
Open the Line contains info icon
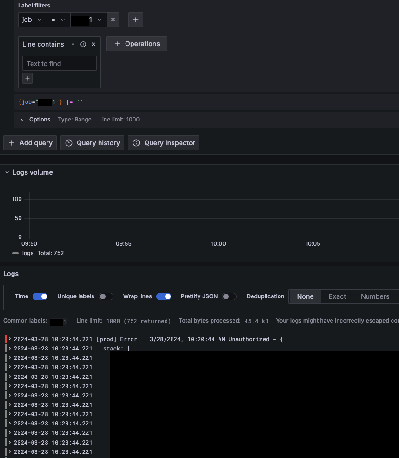(x=83, y=44)
